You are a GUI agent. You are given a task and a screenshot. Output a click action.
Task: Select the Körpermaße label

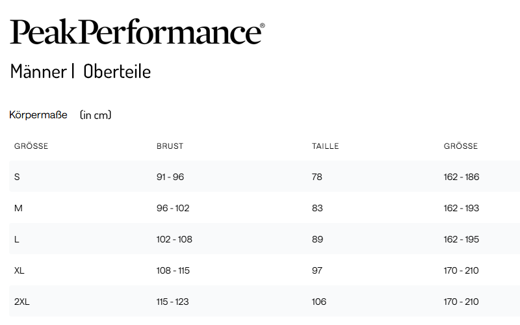click(38, 115)
